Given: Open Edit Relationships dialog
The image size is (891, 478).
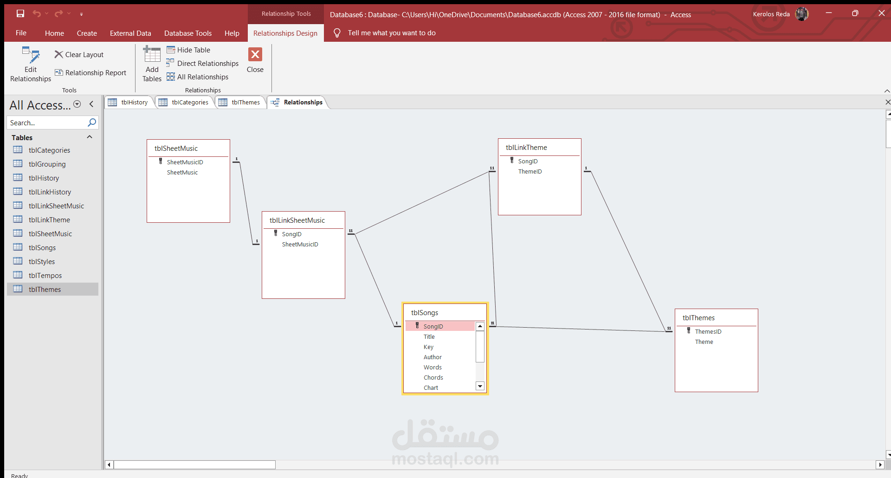Looking at the screenshot, I should (31, 65).
